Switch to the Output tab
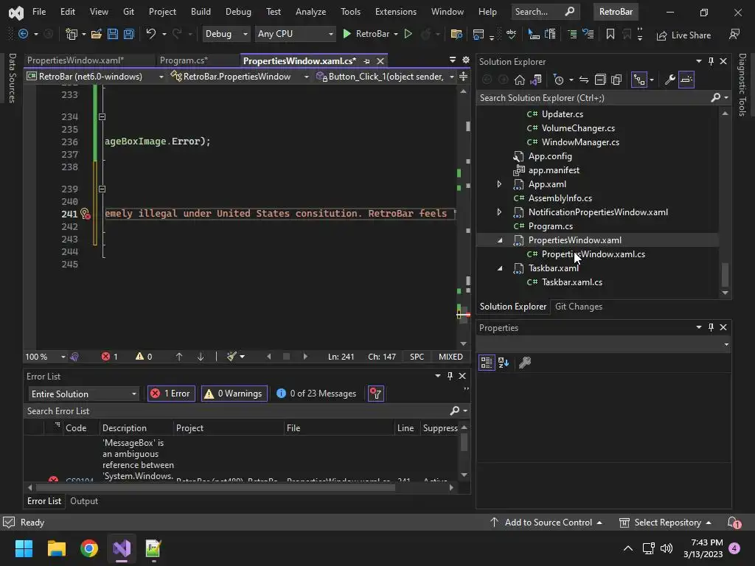755x566 pixels. pyautogui.click(x=84, y=501)
